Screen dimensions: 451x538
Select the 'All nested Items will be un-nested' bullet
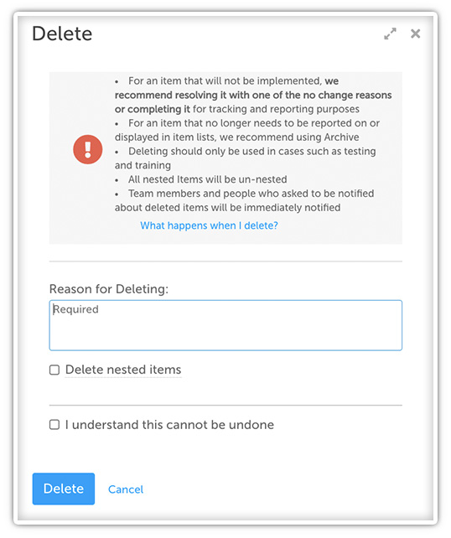tap(201, 179)
